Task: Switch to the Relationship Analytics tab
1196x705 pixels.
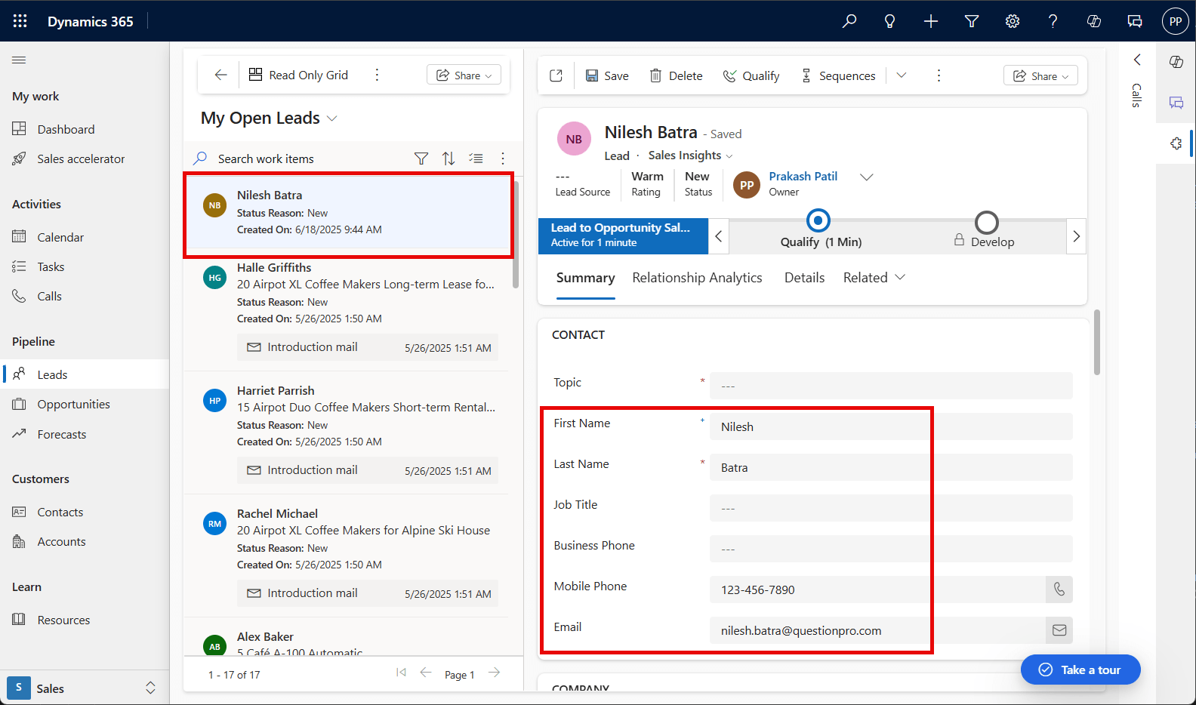Action: (x=697, y=278)
